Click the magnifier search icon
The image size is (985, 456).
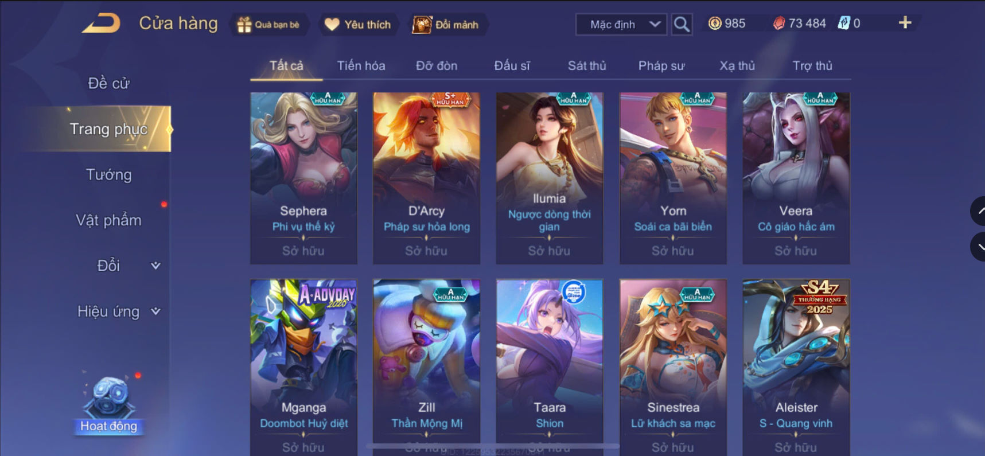(682, 24)
